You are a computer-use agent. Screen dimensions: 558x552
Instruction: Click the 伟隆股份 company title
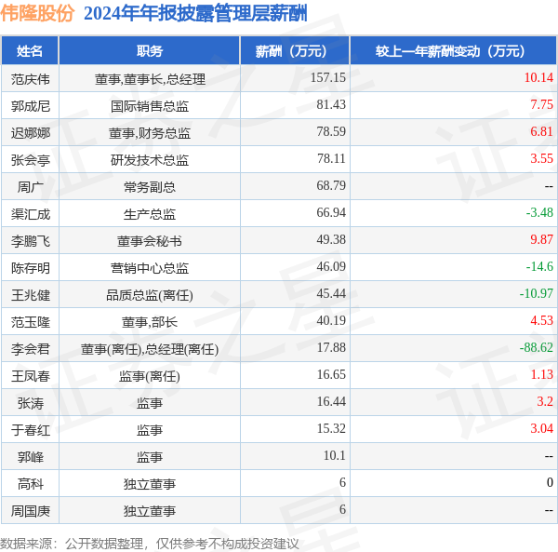(x=37, y=14)
